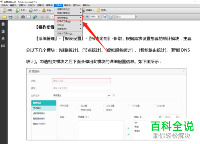Open the 表单(R) menu
Screen dimensions: 200x144
tap(49, 5)
